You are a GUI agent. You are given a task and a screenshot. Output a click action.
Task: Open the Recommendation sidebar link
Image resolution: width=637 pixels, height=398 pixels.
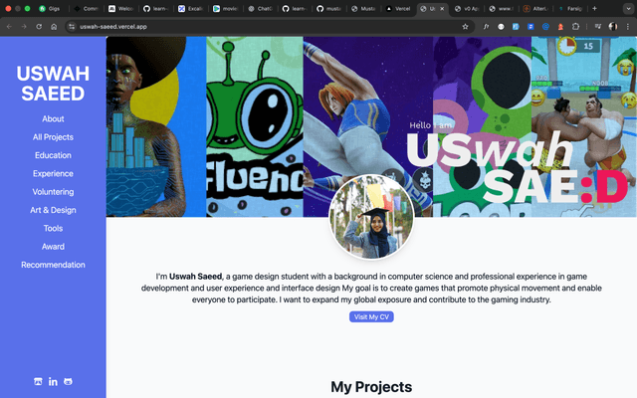[53, 265]
